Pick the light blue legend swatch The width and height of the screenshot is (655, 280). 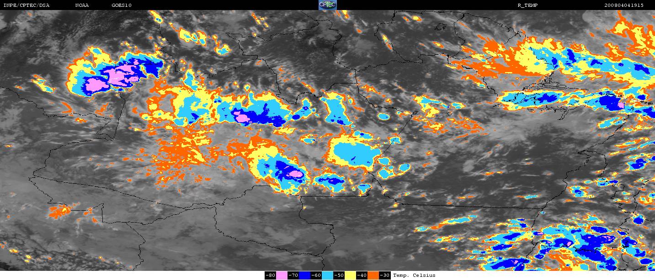327,275
